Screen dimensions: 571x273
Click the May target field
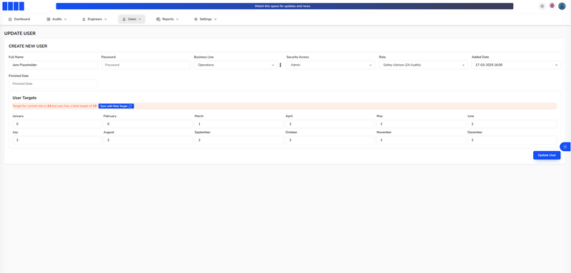point(421,124)
